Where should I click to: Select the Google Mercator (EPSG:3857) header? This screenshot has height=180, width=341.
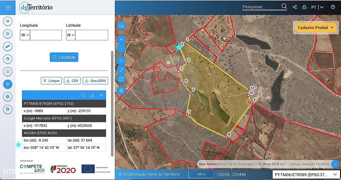pyautogui.click(x=64, y=118)
